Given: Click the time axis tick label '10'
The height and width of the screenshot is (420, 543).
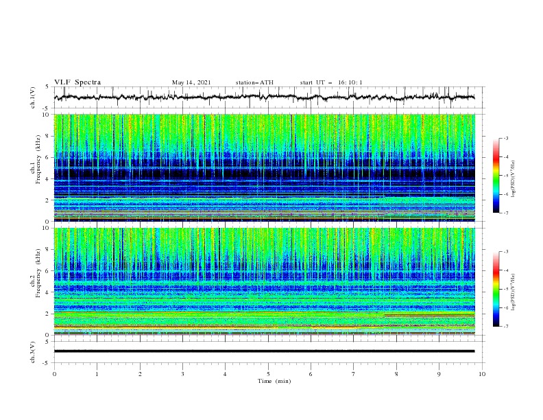Looking at the screenshot, I should 482,374.
